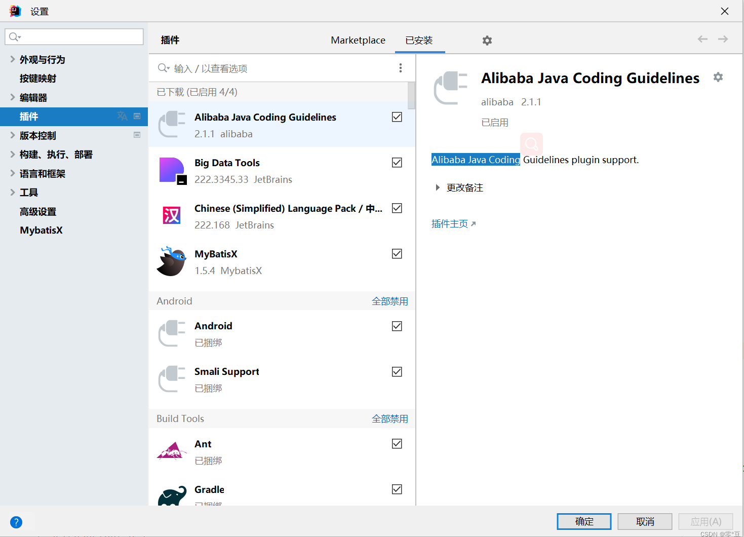
Task: Expand the 版本控制 settings node
Action: point(12,135)
